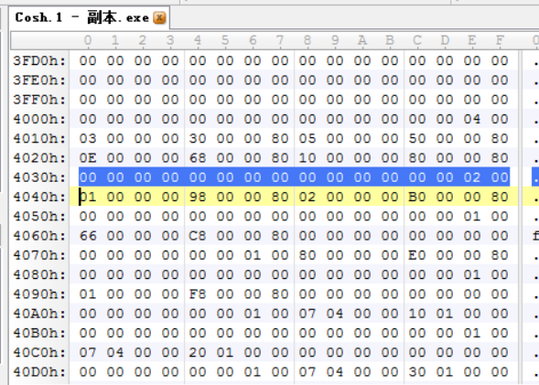The height and width of the screenshot is (385, 539).
Task: Click byte 50 in row 4010h
Action: click(417, 139)
